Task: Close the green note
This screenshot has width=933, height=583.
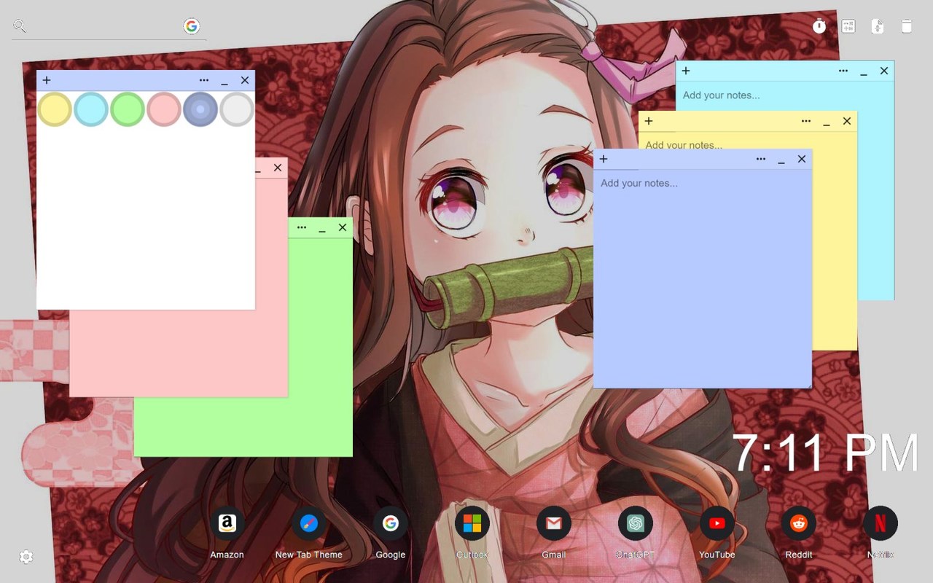Action: [x=343, y=227]
